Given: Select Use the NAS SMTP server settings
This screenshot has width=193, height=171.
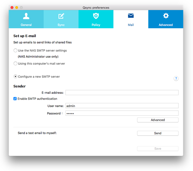Looking at the screenshot, I should pyautogui.click(x=15, y=50).
